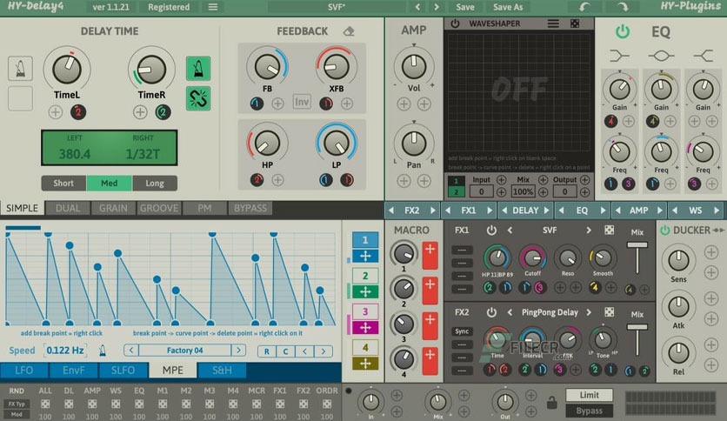Toggle the feedback Inv button

tap(302, 102)
